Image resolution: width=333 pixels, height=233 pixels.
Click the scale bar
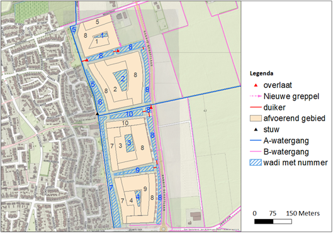(273, 222)
